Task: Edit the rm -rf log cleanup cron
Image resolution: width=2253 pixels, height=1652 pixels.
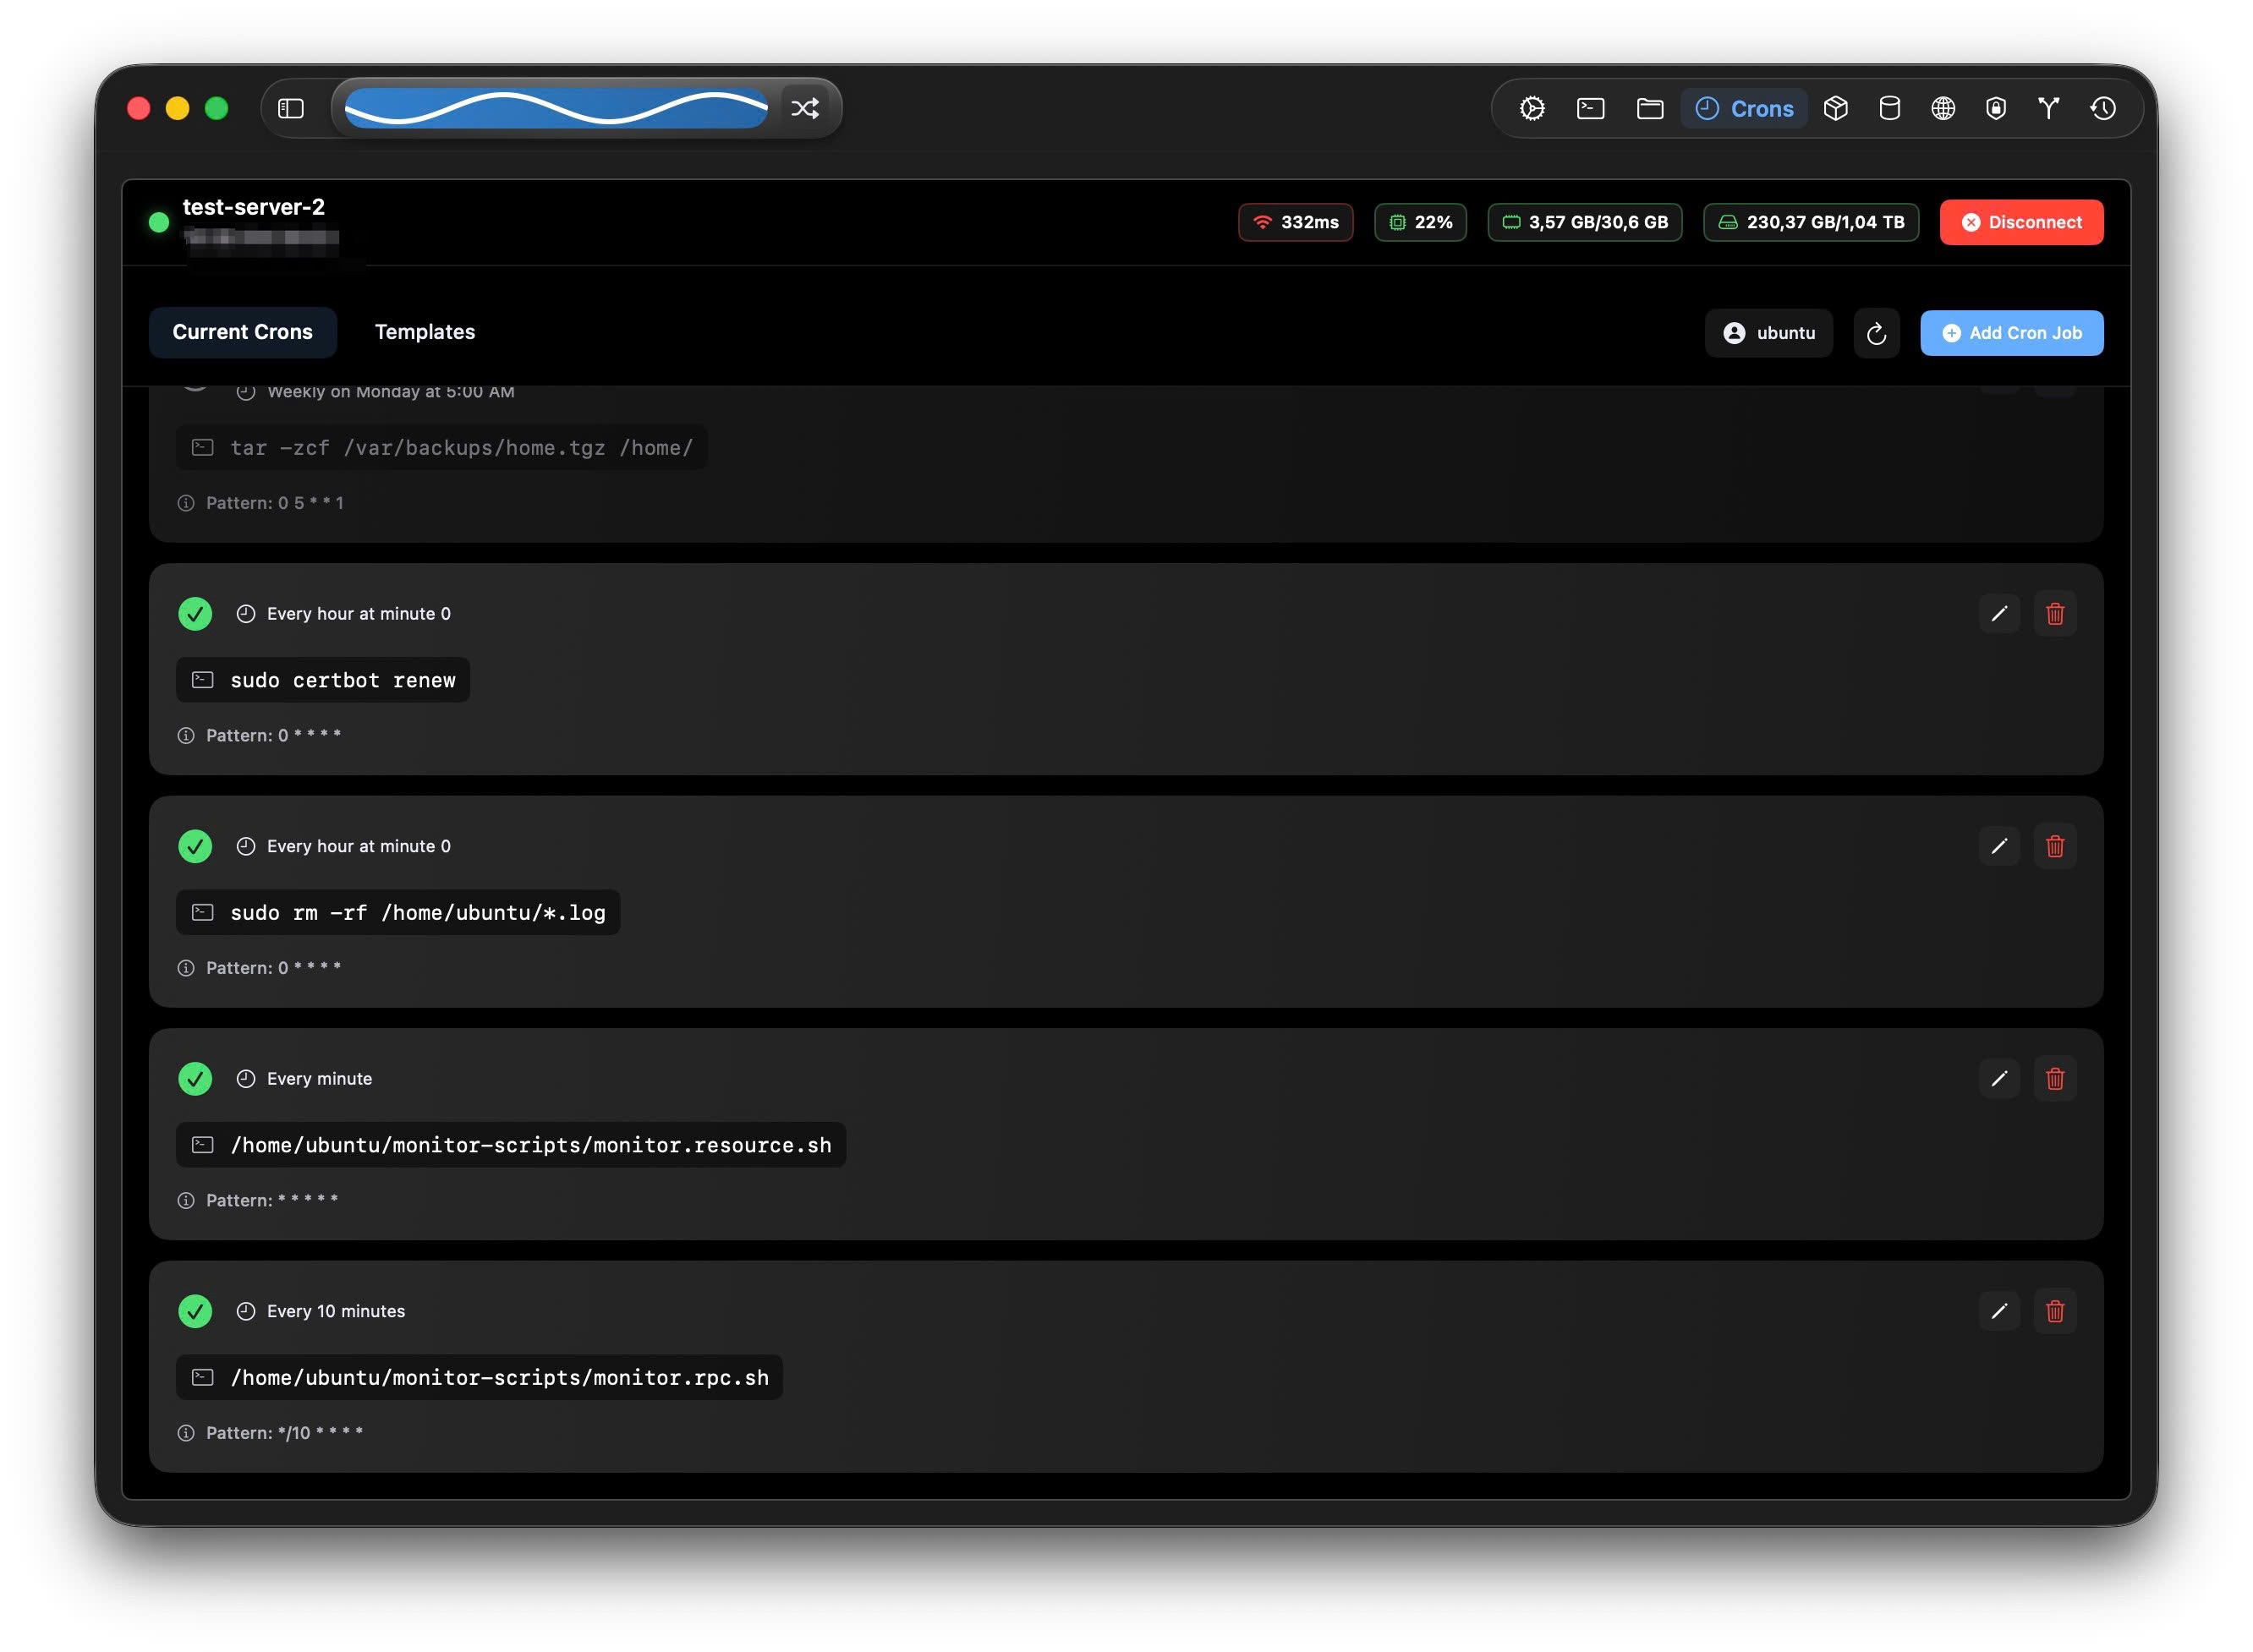Action: tap(1998, 846)
